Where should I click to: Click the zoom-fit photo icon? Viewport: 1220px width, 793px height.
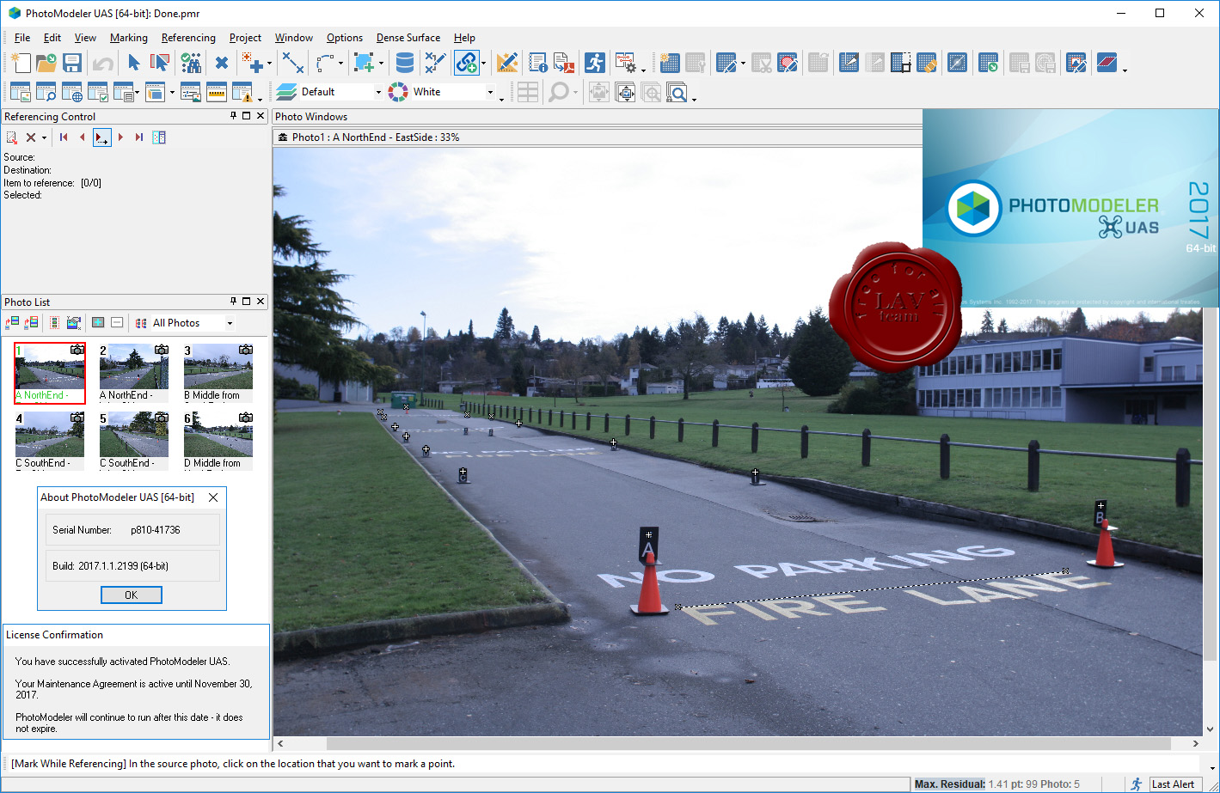(x=625, y=92)
